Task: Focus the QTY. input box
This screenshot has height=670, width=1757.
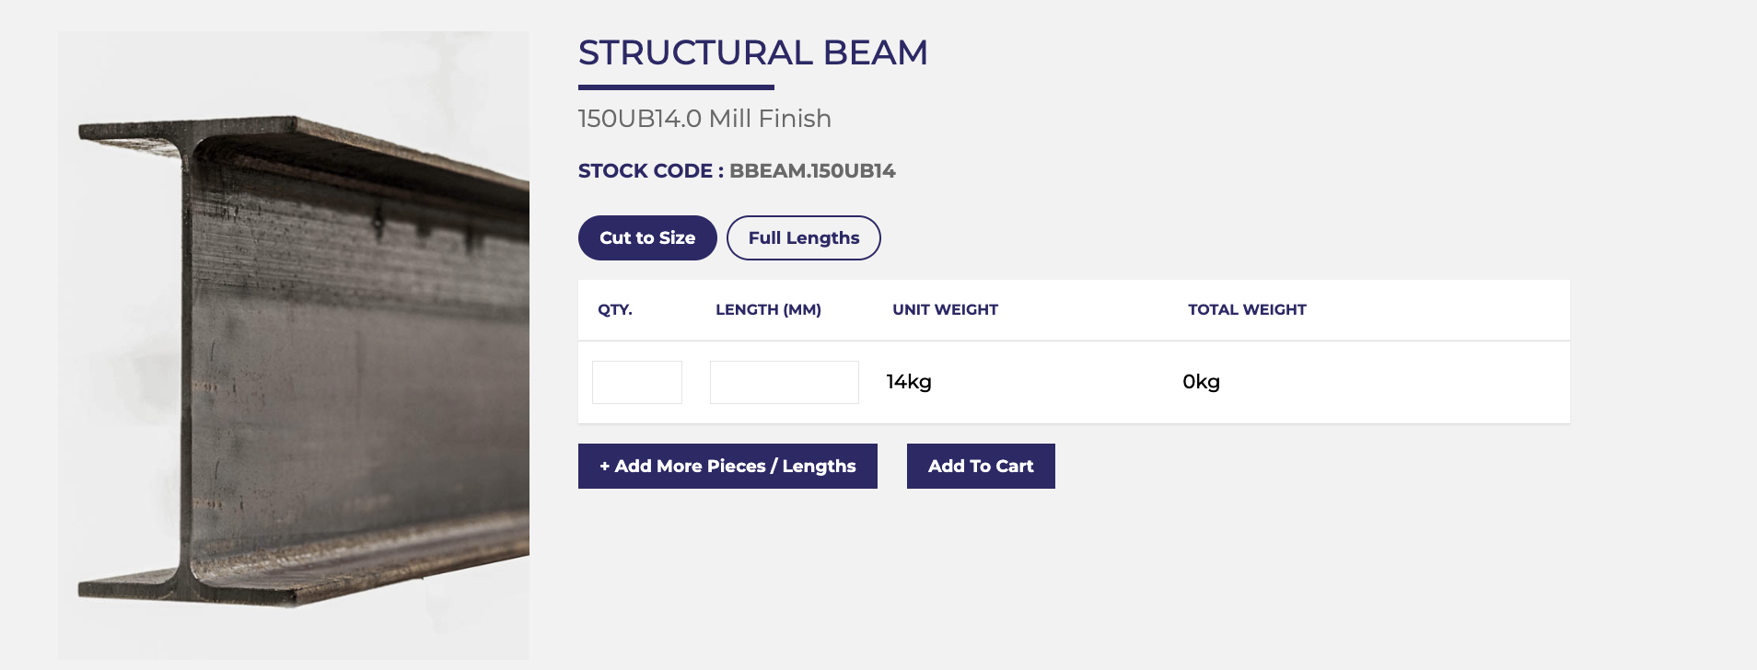Action: [637, 382]
